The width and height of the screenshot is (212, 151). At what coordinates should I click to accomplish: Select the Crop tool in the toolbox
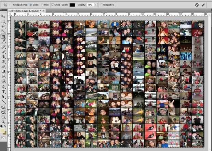click(3, 36)
